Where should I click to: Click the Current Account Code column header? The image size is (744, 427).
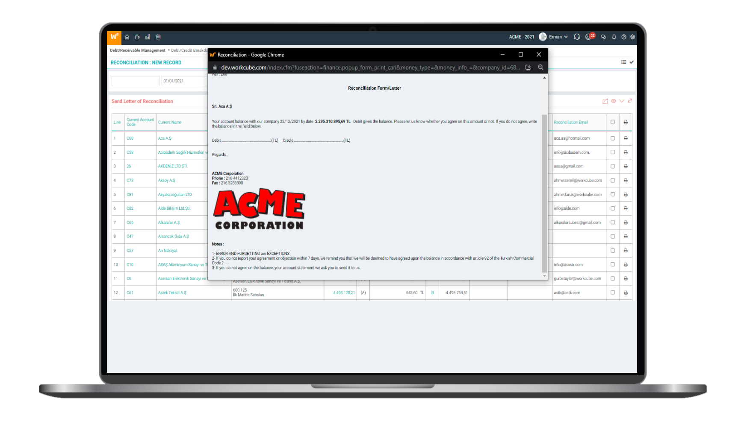click(x=140, y=122)
